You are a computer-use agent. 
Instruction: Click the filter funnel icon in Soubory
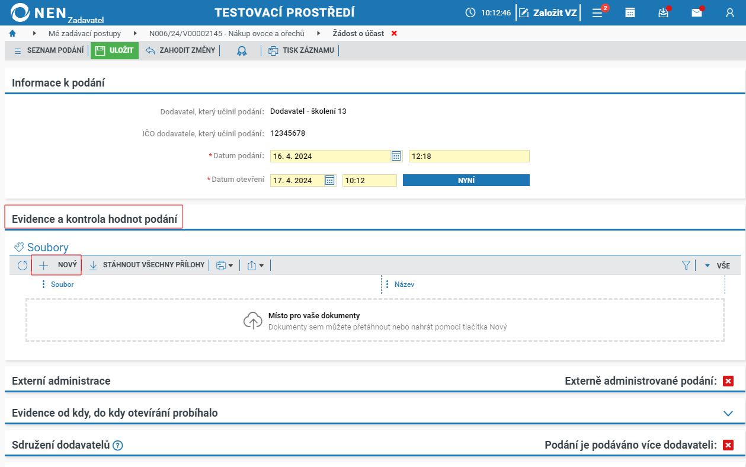tap(686, 266)
